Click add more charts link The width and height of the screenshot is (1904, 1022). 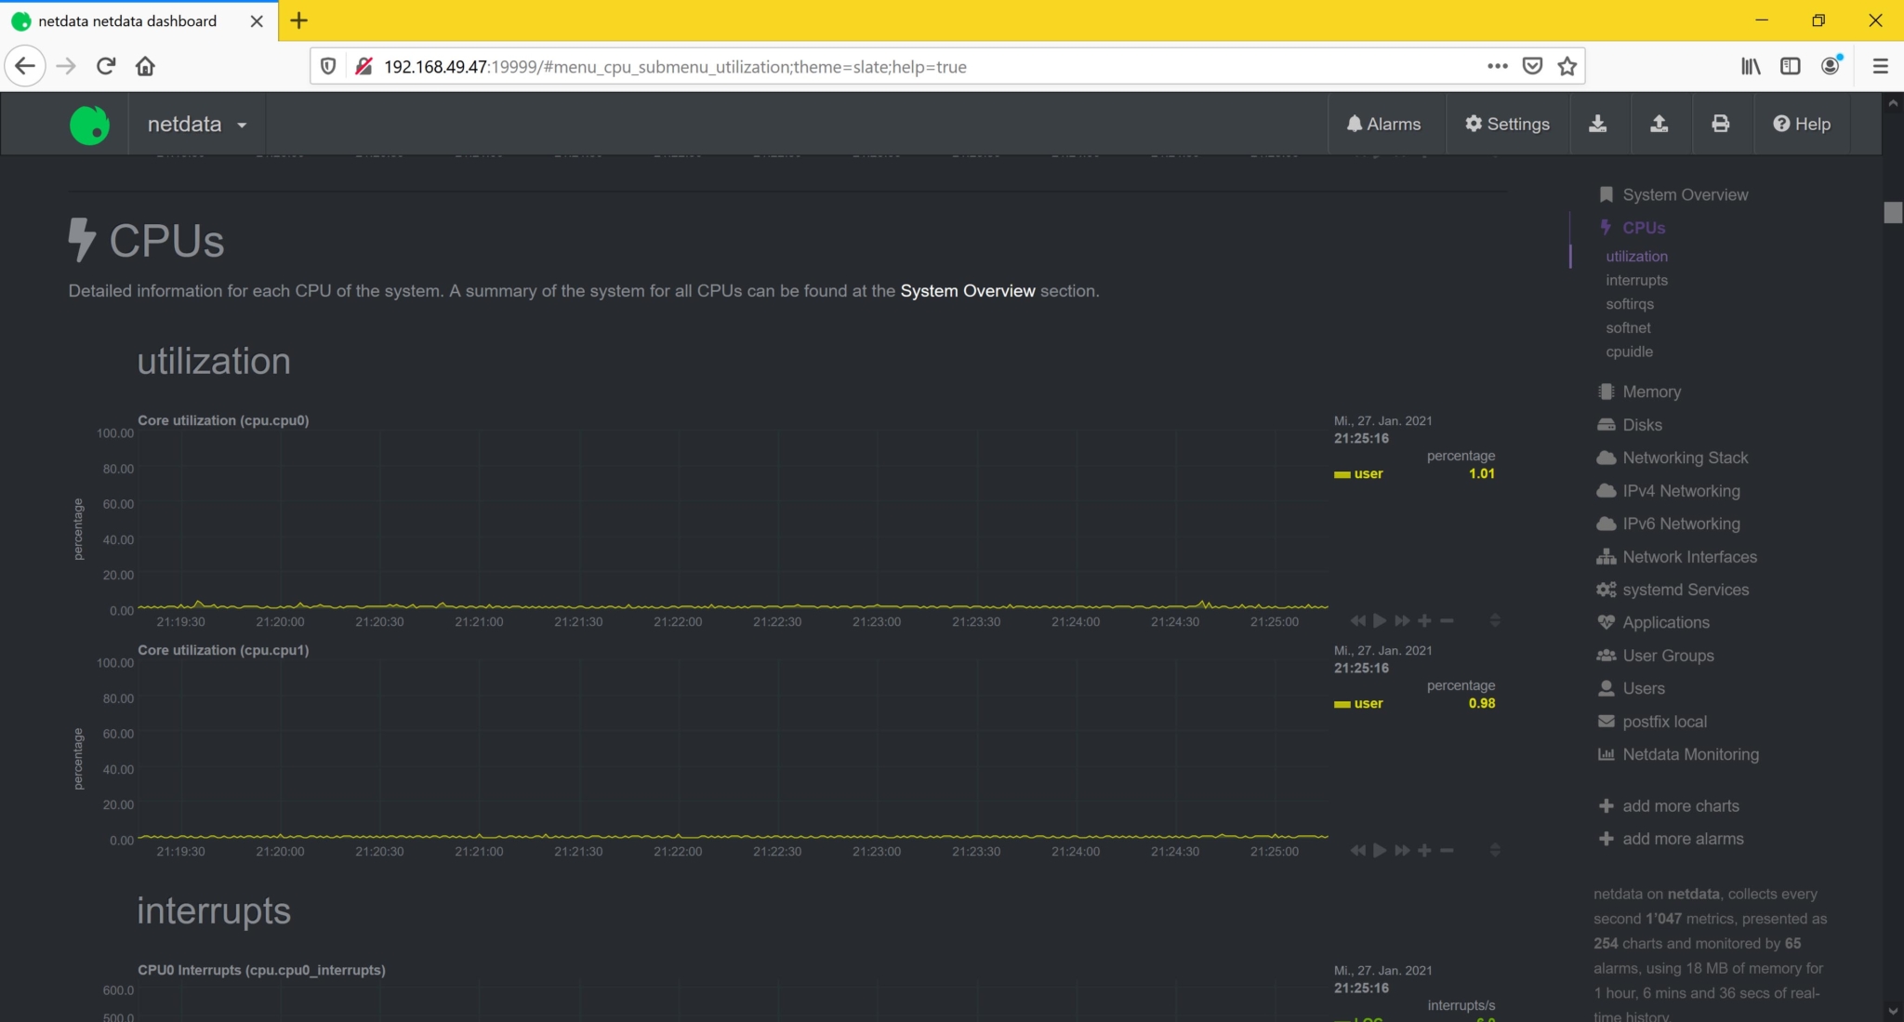pyautogui.click(x=1680, y=806)
